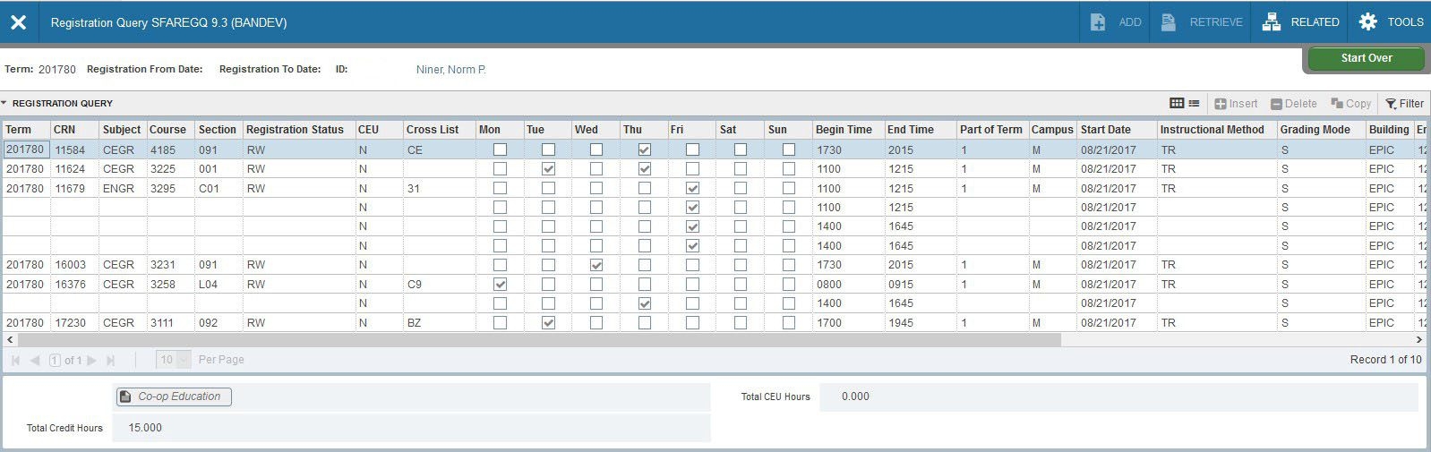Click Cross List value C9
Viewport: 1431px width, 452px height.
(x=415, y=285)
